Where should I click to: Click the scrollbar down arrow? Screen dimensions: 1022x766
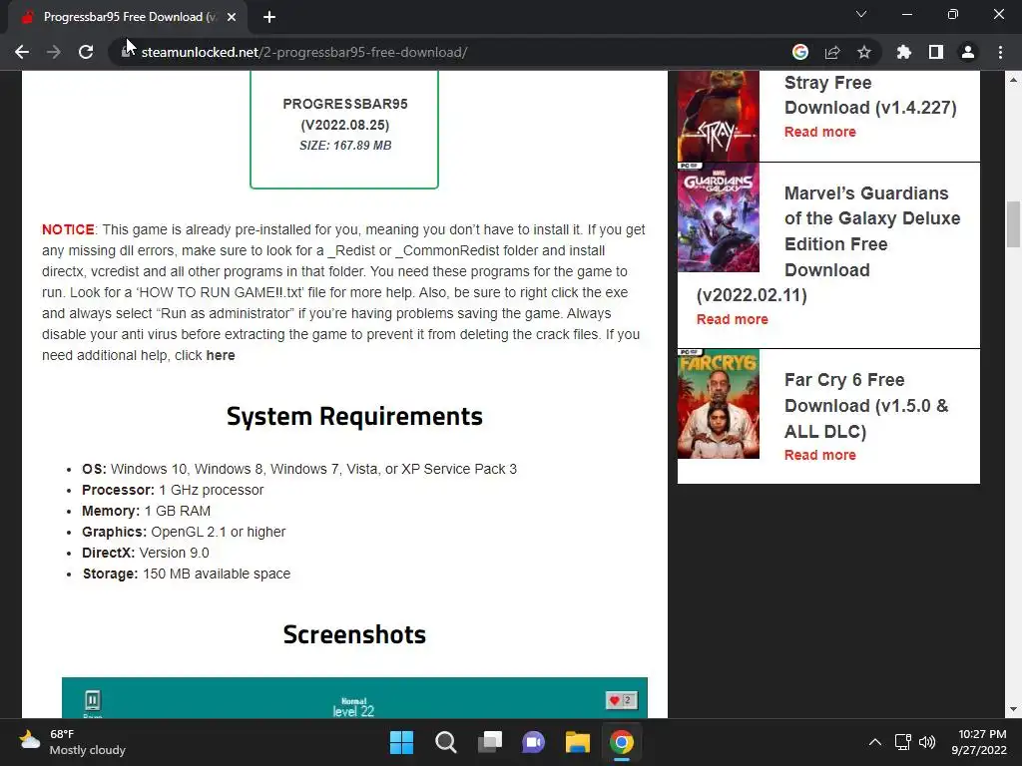1013,710
